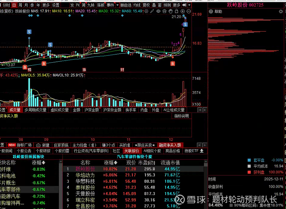
Task: Activate the hand pan tool
Action: pyautogui.click(x=170, y=11)
